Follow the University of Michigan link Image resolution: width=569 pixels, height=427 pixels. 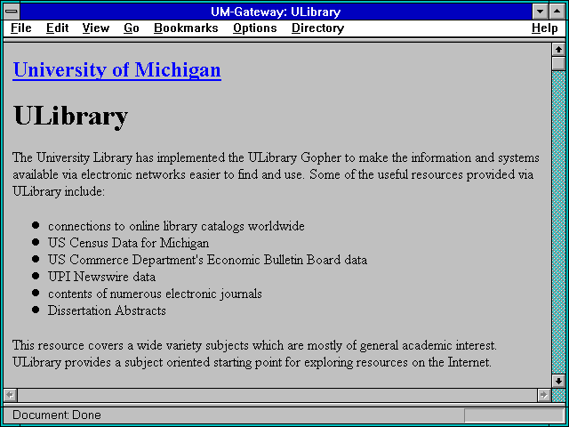pos(116,69)
